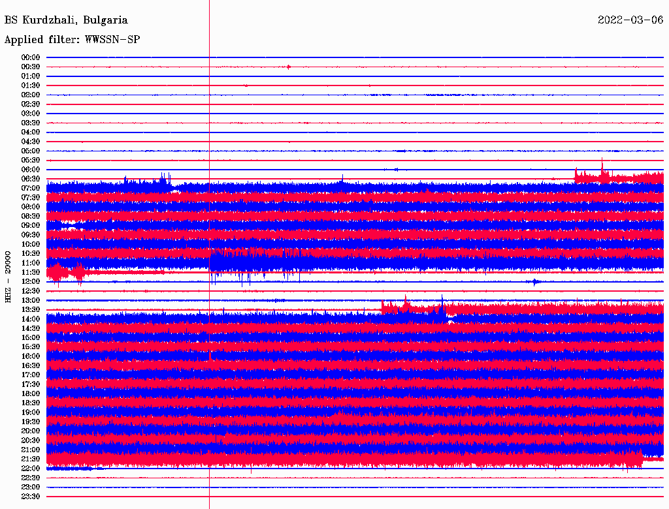Select the 11:00 time label

(31, 263)
